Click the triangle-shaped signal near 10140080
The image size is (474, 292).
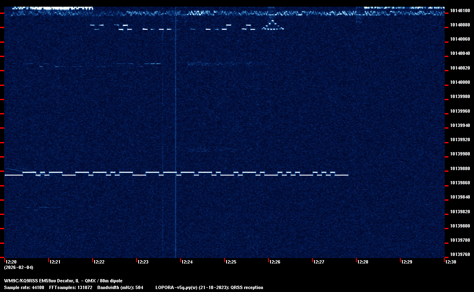tap(273, 25)
